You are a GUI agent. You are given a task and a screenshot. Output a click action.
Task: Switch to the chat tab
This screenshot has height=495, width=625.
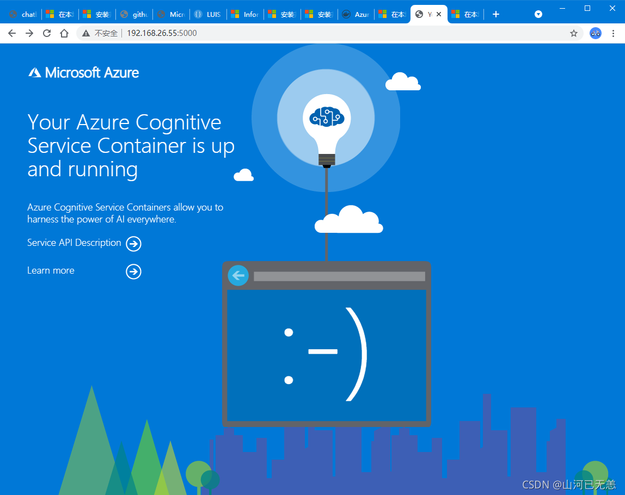23,14
